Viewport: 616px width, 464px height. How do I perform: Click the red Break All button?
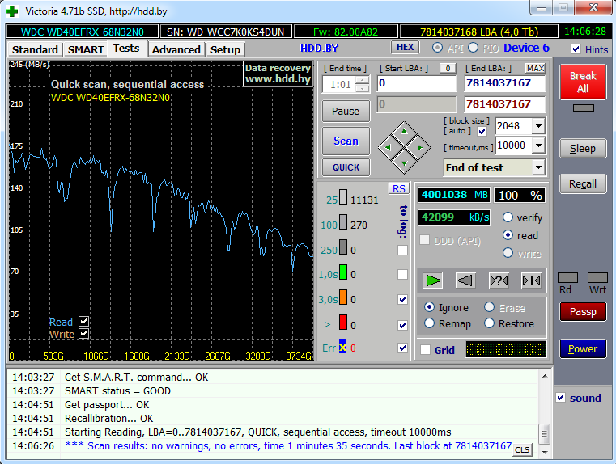click(x=582, y=82)
